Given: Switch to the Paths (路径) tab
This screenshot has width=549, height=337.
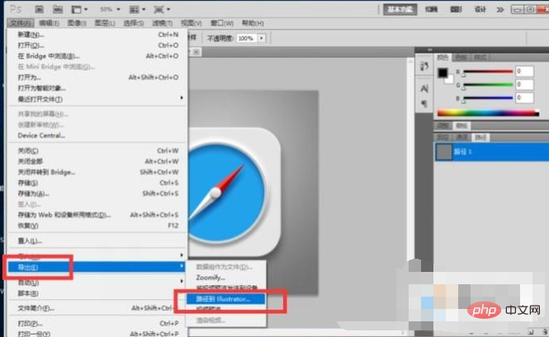Looking at the screenshot, I should [480, 138].
